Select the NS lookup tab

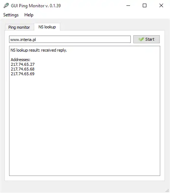[47, 27]
